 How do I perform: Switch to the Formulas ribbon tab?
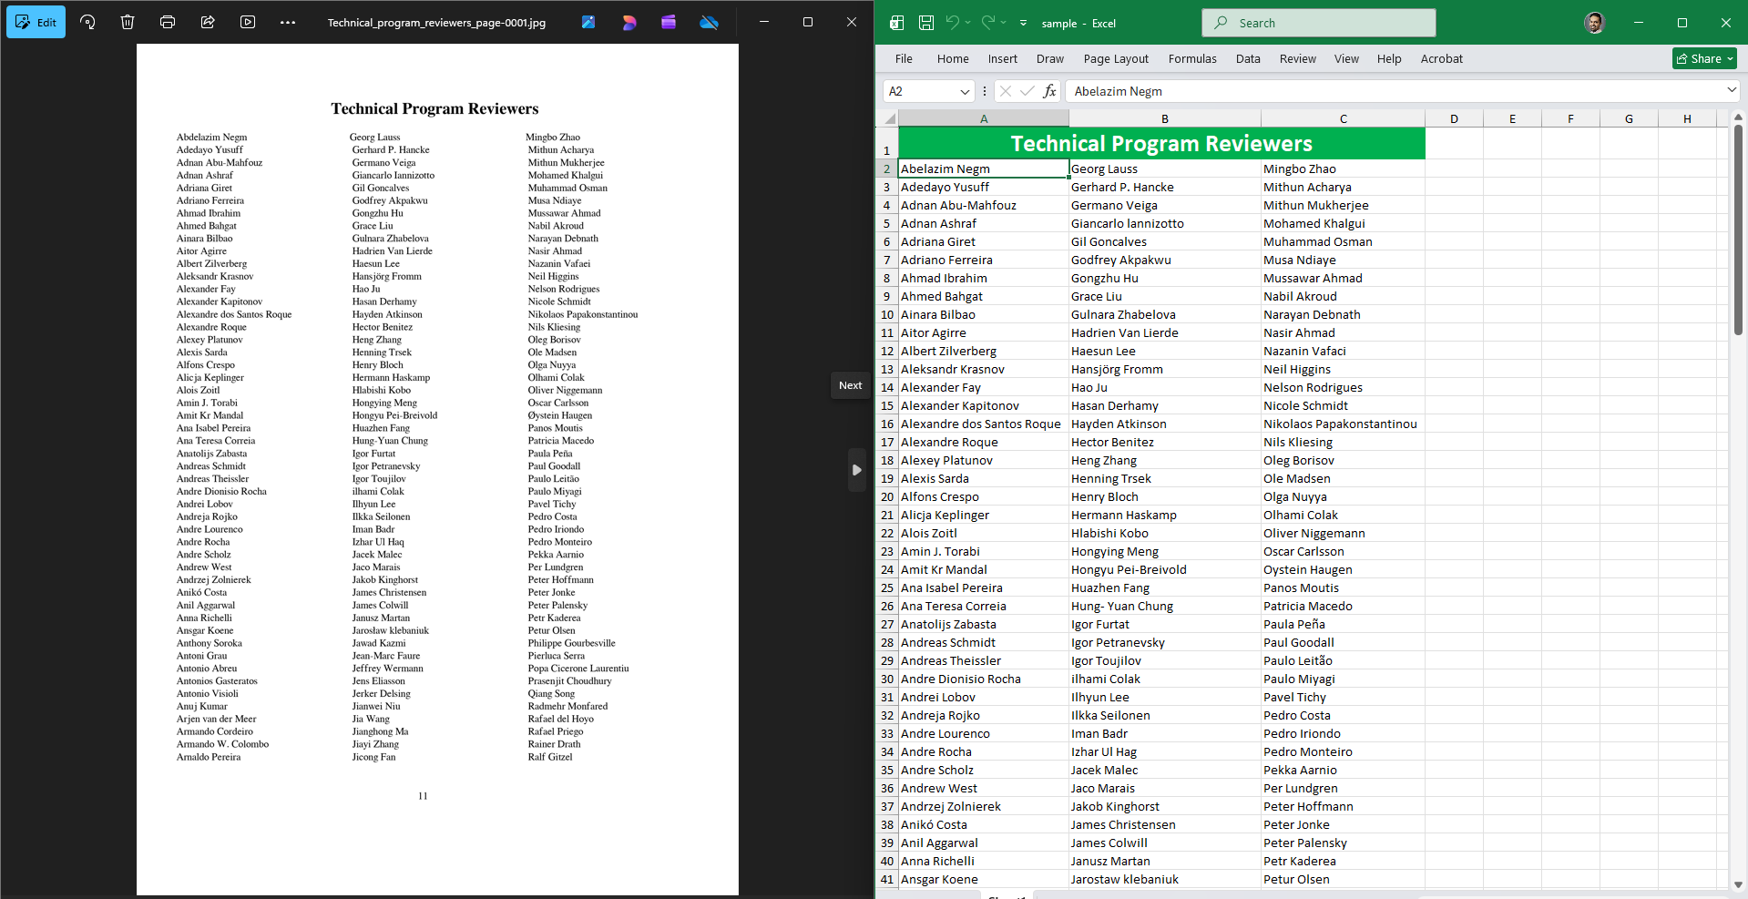[x=1191, y=58]
